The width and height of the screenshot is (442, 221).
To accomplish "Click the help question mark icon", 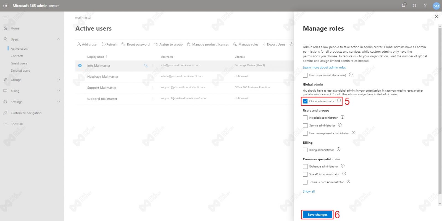I will [x=425, y=6].
